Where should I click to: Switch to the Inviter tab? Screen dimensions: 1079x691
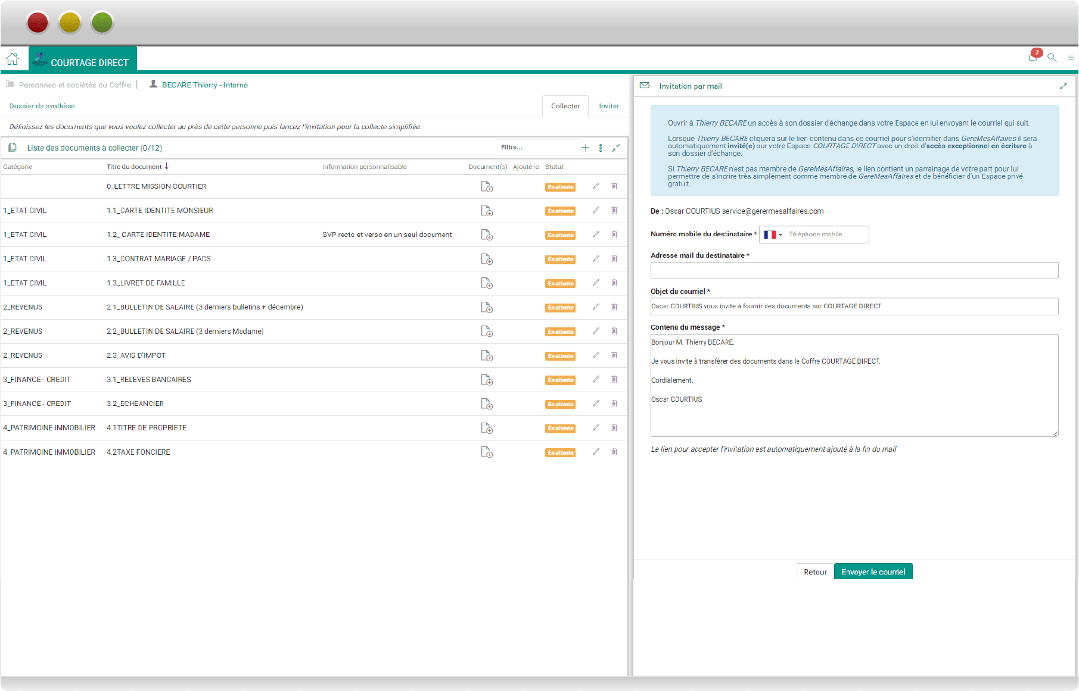(x=609, y=106)
